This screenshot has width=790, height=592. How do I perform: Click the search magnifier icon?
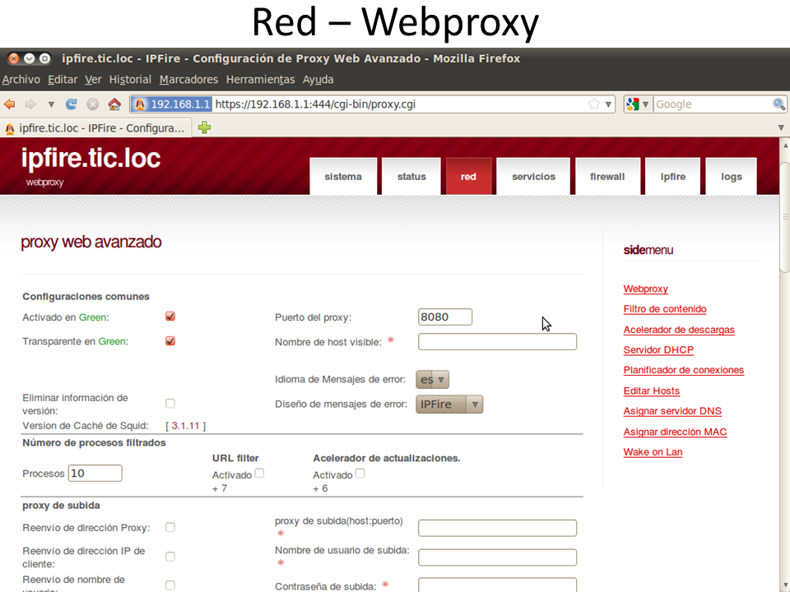(x=778, y=104)
